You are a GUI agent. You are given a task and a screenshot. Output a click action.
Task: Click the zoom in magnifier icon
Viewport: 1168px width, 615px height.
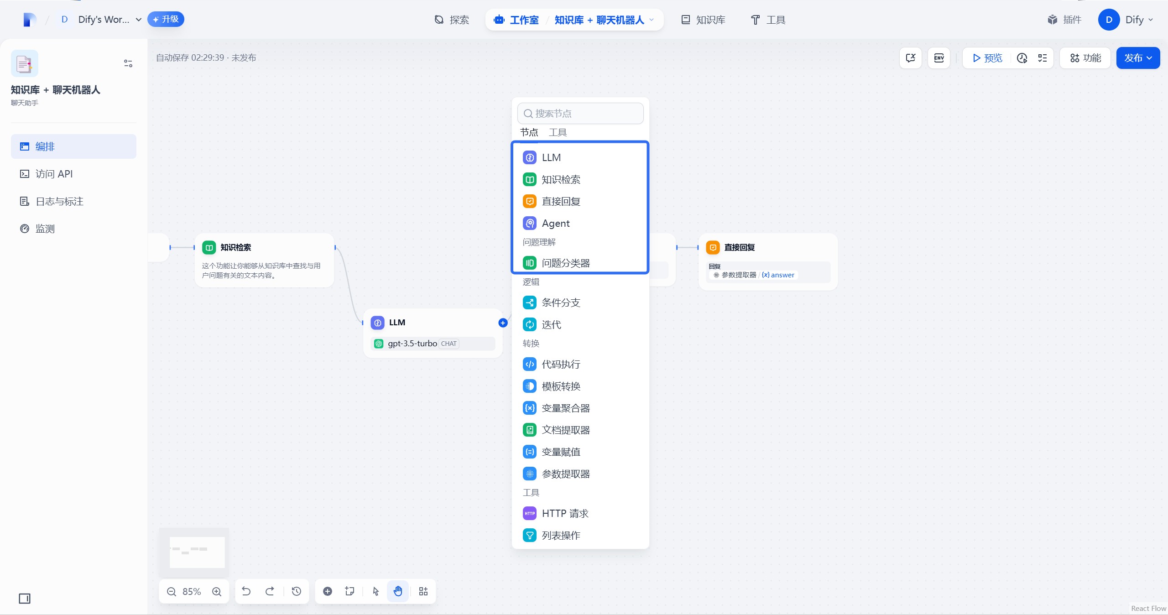tap(217, 592)
